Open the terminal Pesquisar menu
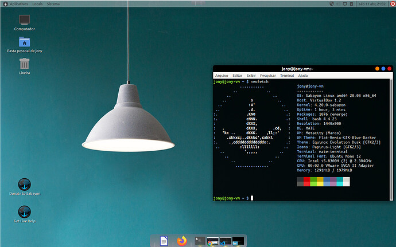The image size is (396, 247). pyautogui.click(x=268, y=76)
